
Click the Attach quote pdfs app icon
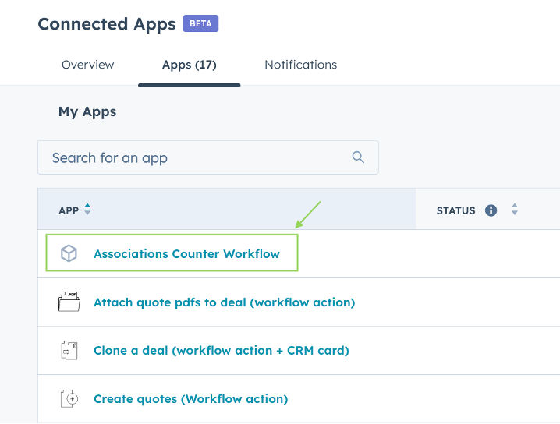click(69, 302)
